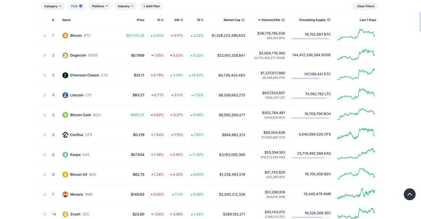Screen dimensions: 421x219
Task: Click Bitcoin price $67,415.35
Action: [135, 36]
